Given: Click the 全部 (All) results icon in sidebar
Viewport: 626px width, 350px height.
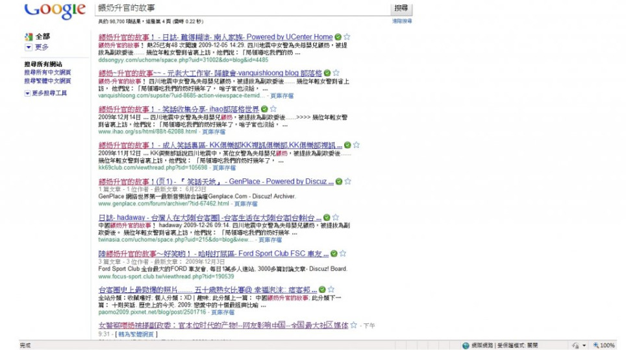Looking at the screenshot, I should coord(28,37).
